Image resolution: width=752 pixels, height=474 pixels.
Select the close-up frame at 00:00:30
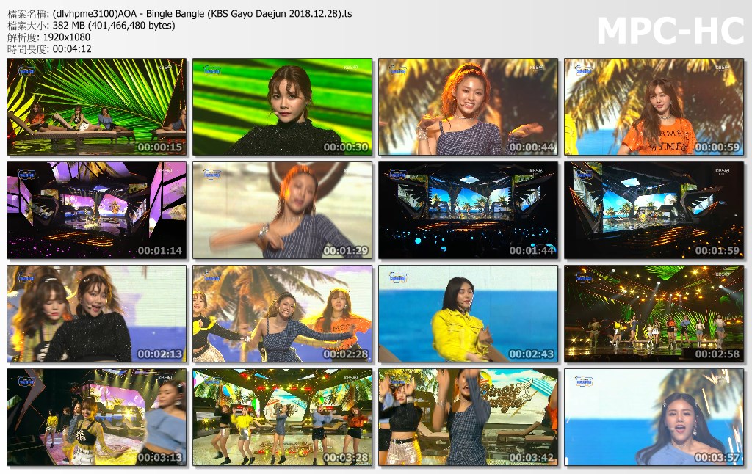coord(282,106)
